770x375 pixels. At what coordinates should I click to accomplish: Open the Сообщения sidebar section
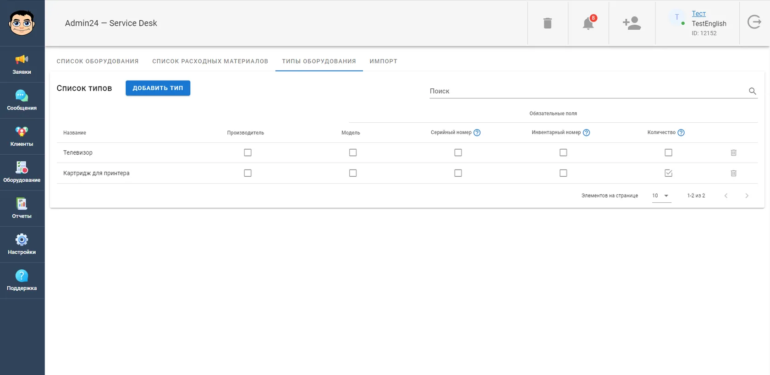coord(22,101)
